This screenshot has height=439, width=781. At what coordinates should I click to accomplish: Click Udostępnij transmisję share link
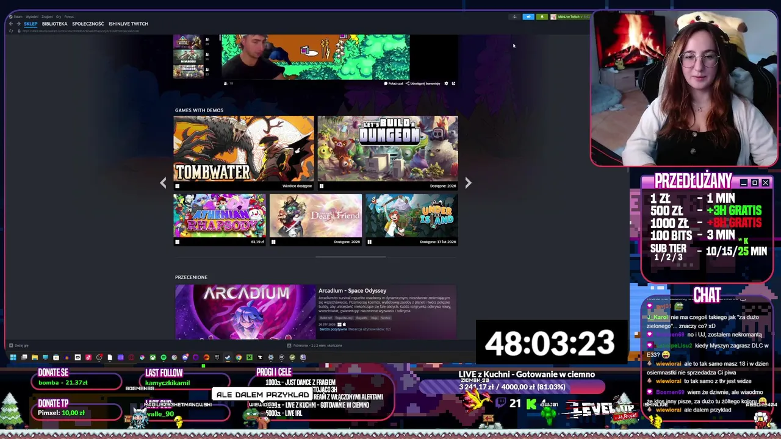[423, 84]
